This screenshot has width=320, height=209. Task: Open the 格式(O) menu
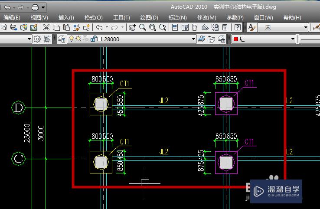(94, 18)
